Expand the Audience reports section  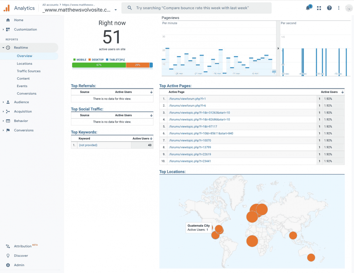(21, 102)
